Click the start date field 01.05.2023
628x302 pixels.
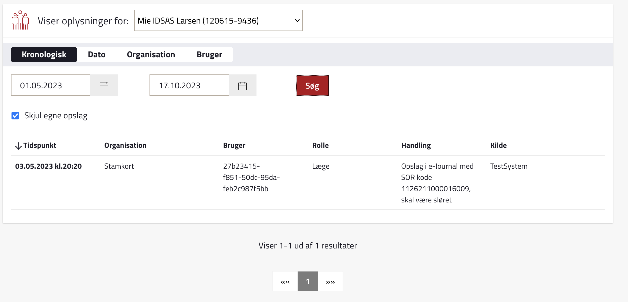point(51,85)
